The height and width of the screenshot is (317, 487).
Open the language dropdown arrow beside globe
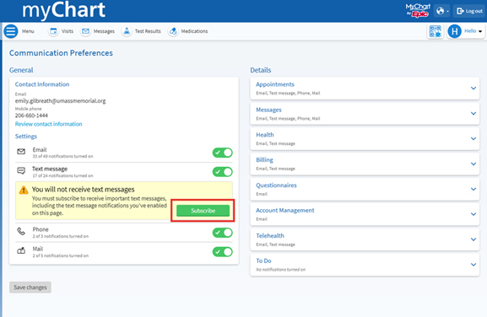447,12
